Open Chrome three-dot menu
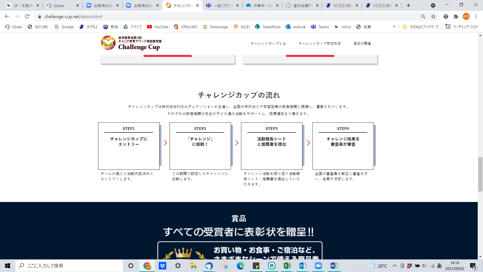The height and width of the screenshot is (272, 483). [476, 17]
